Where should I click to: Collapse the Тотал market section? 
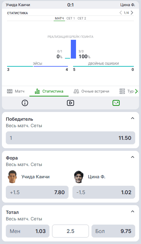coord(133,211)
